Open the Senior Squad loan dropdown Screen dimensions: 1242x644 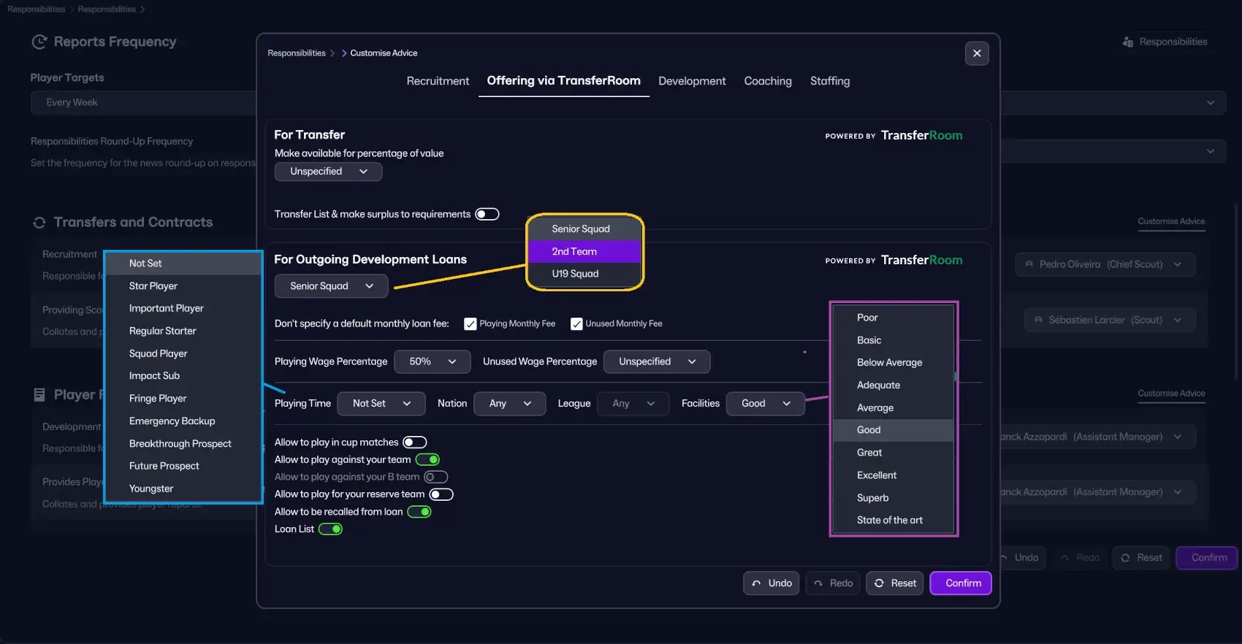click(331, 286)
